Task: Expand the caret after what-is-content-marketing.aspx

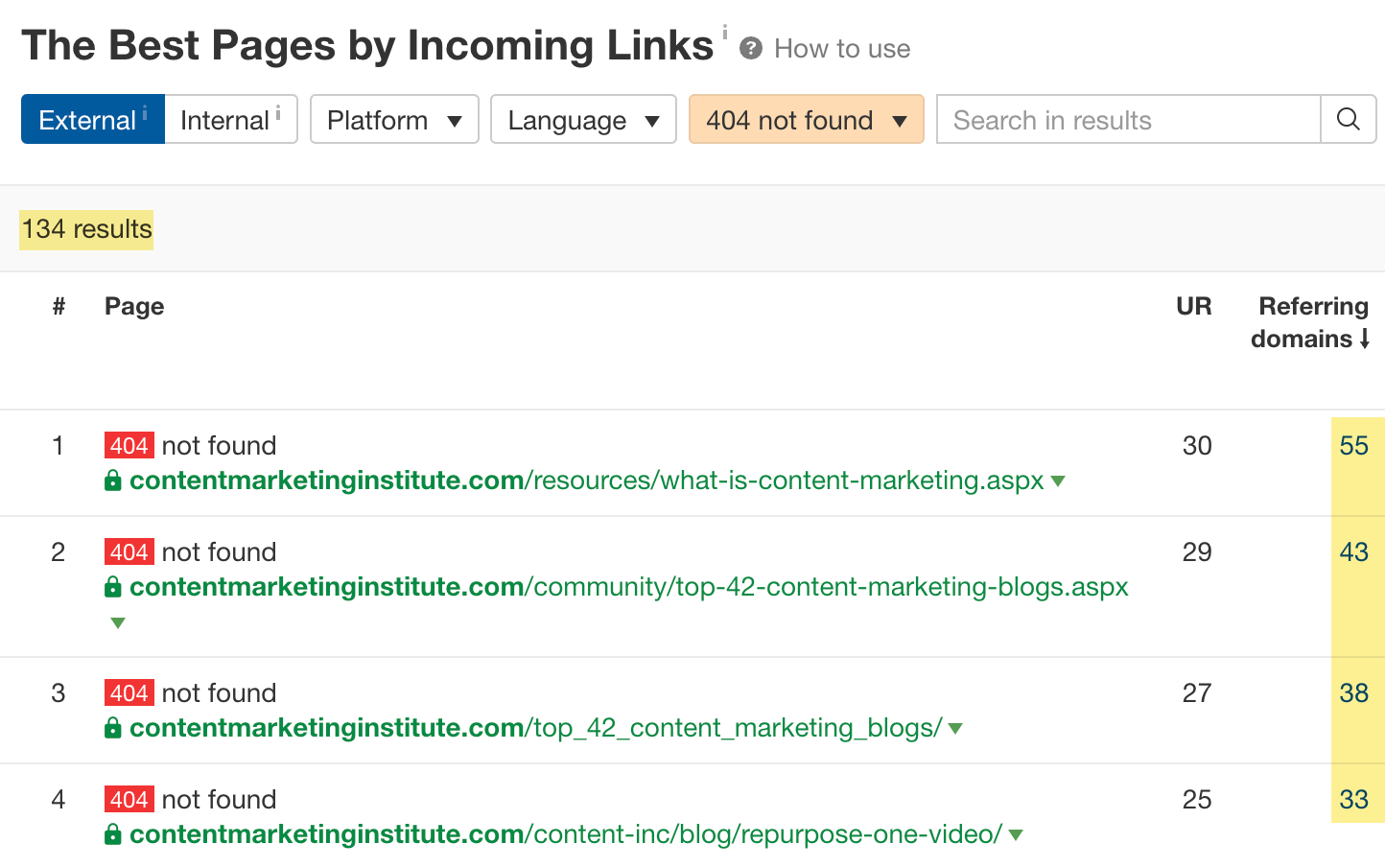Action: coord(1058,480)
